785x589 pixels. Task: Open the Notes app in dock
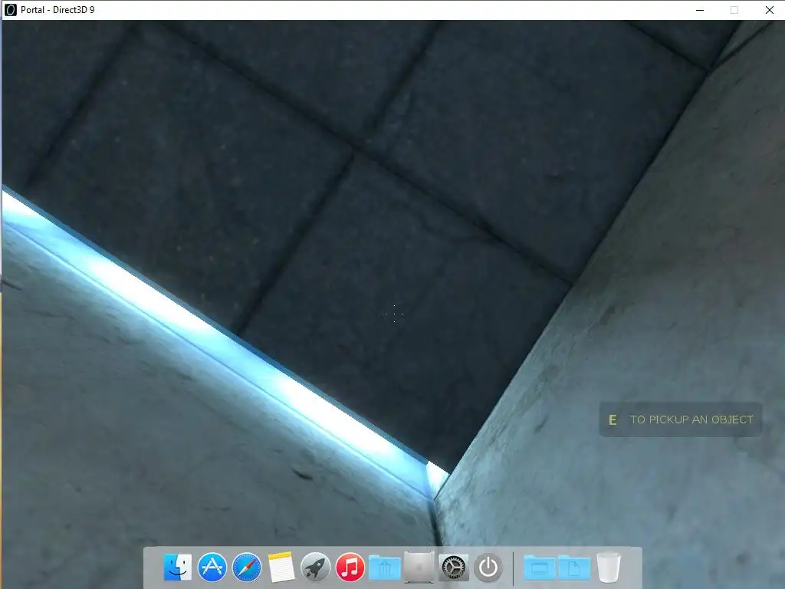[x=281, y=568]
